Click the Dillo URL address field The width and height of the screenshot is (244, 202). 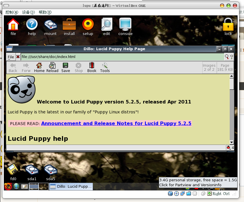(122, 57)
